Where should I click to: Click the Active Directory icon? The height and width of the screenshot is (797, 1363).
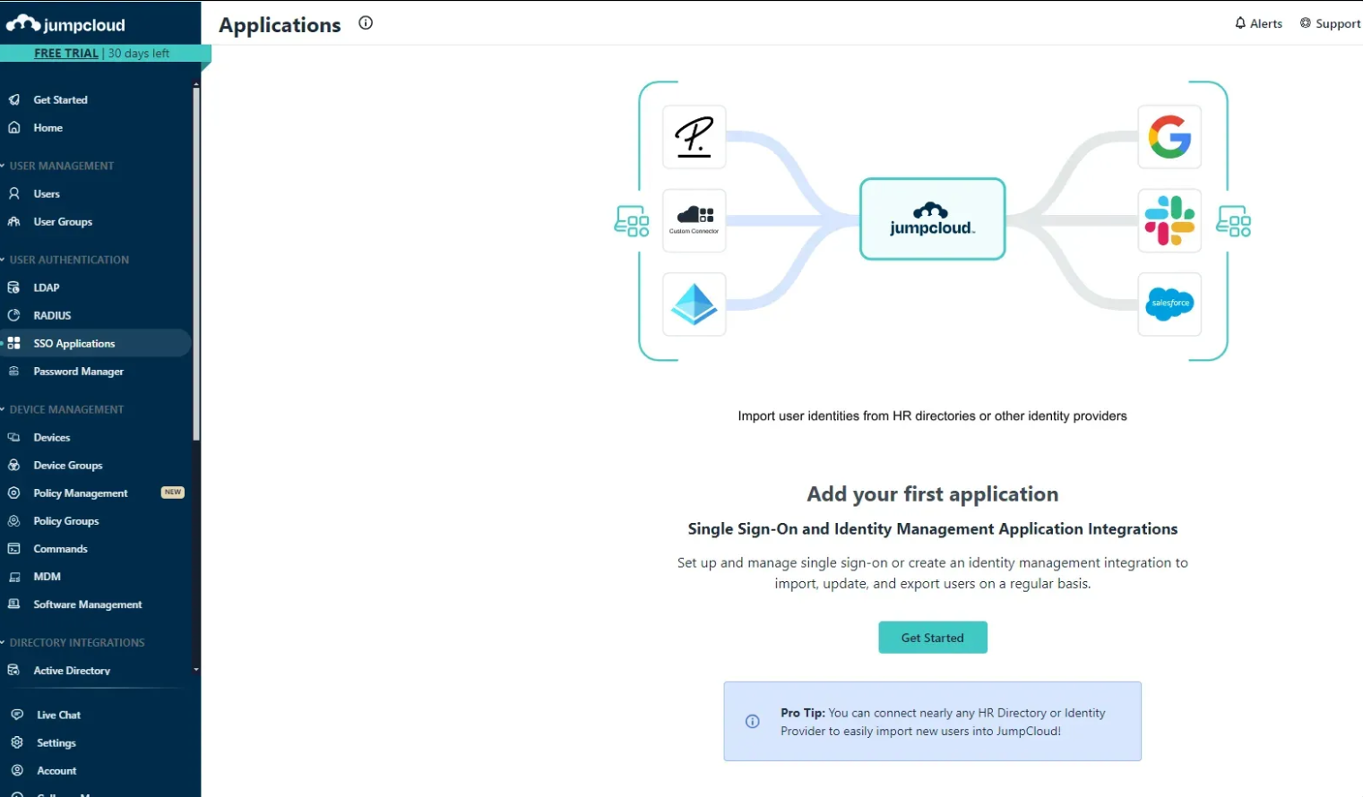pyautogui.click(x=14, y=670)
